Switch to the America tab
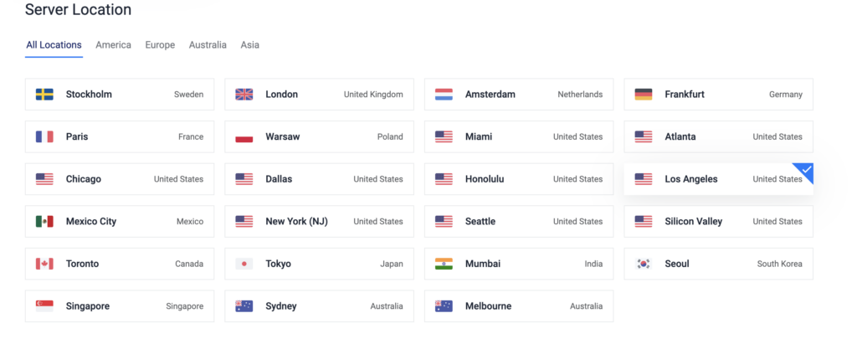The image size is (857, 344). pyautogui.click(x=113, y=45)
